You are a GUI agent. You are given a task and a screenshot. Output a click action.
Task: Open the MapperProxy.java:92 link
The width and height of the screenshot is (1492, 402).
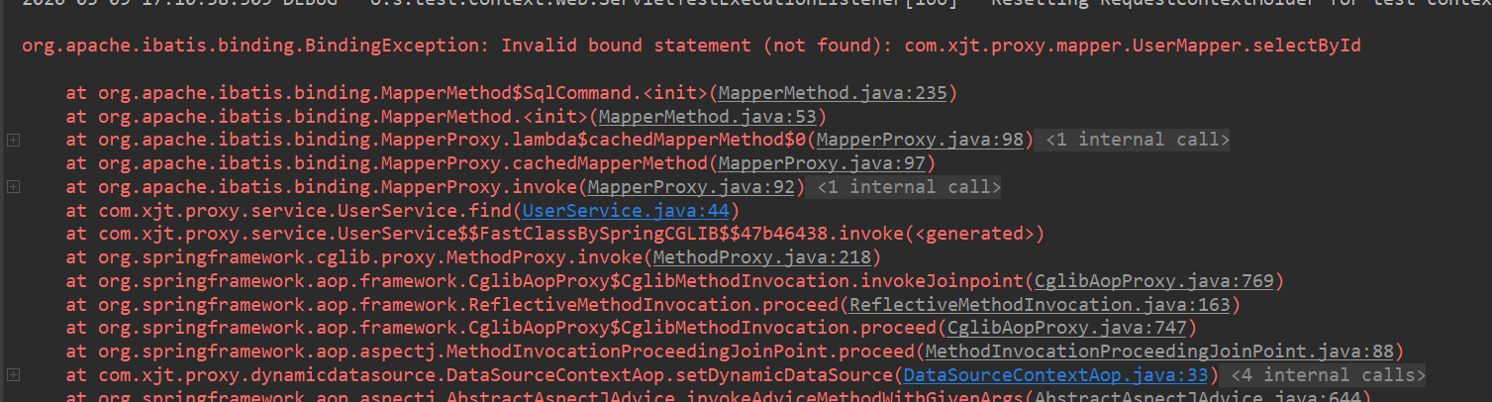pos(691,187)
